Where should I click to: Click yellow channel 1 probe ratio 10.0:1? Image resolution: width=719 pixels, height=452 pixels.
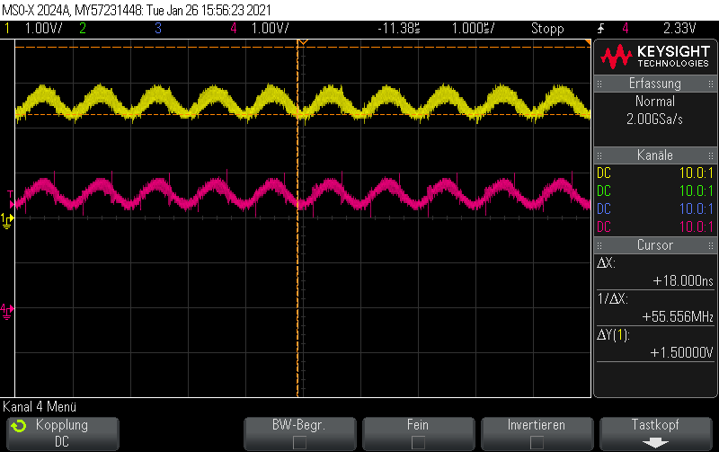(696, 173)
